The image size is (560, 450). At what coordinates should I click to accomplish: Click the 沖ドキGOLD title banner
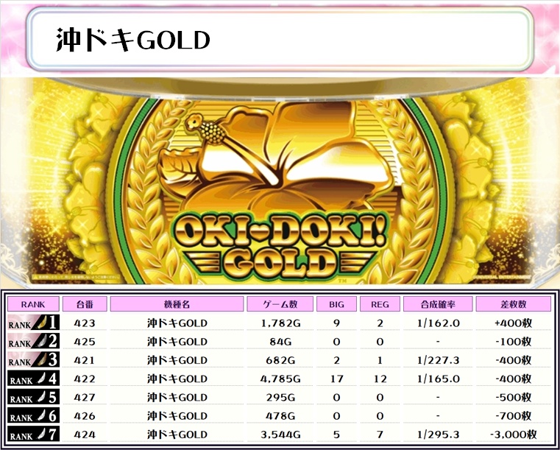[280, 39]
